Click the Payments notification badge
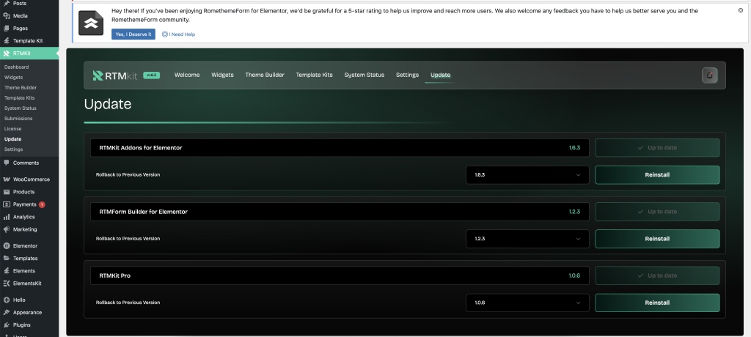This screenshot has height=337, width=751. tap(42, 204)
